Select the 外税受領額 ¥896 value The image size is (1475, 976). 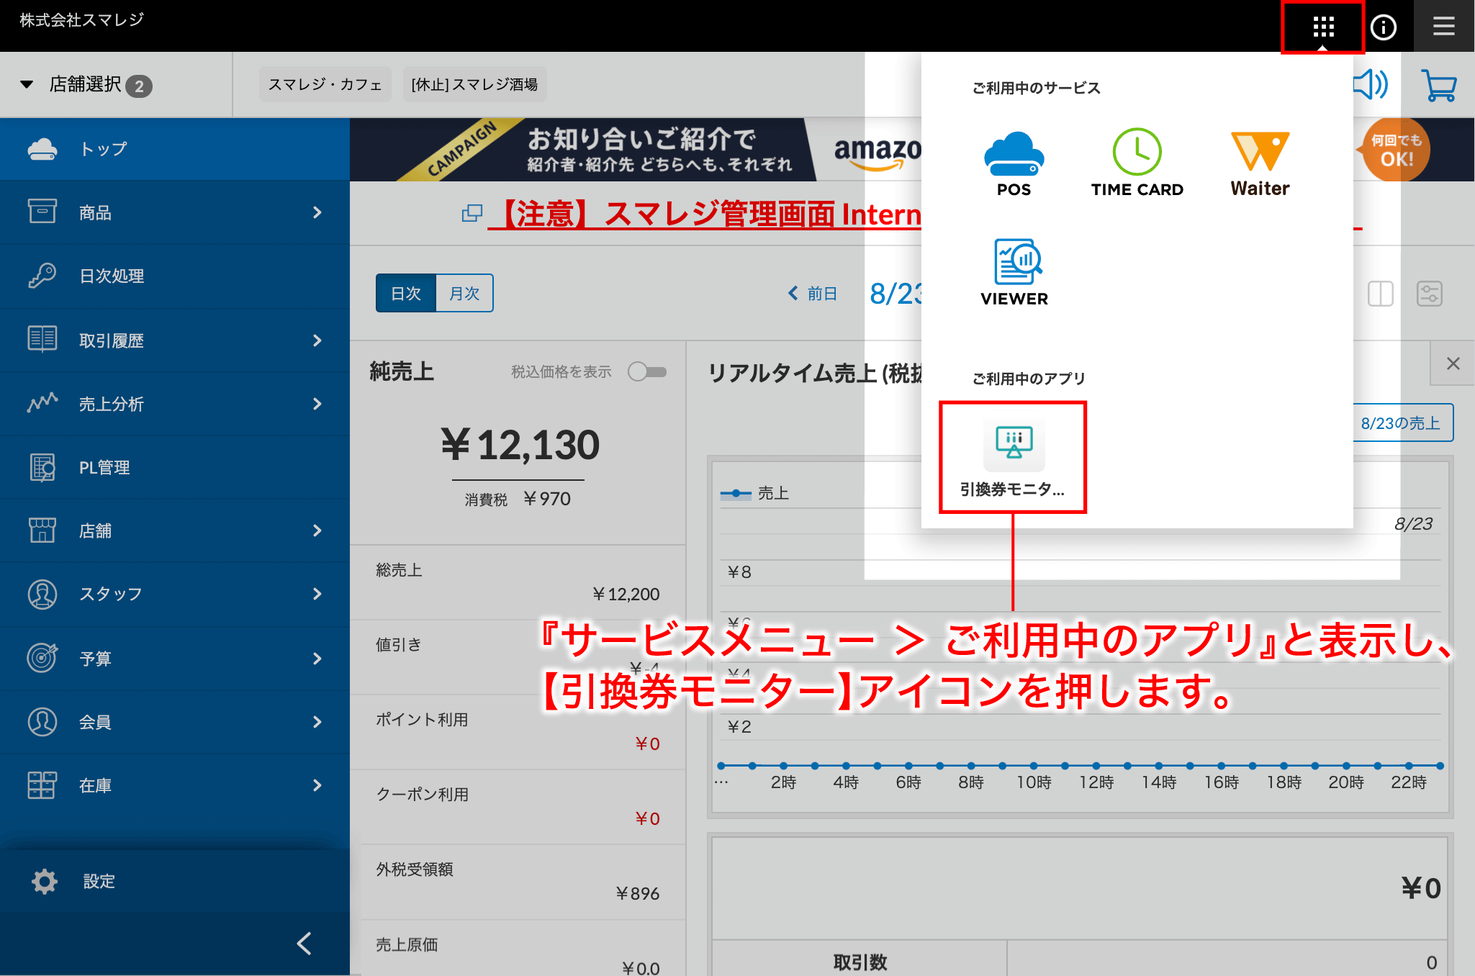point(637,894)
